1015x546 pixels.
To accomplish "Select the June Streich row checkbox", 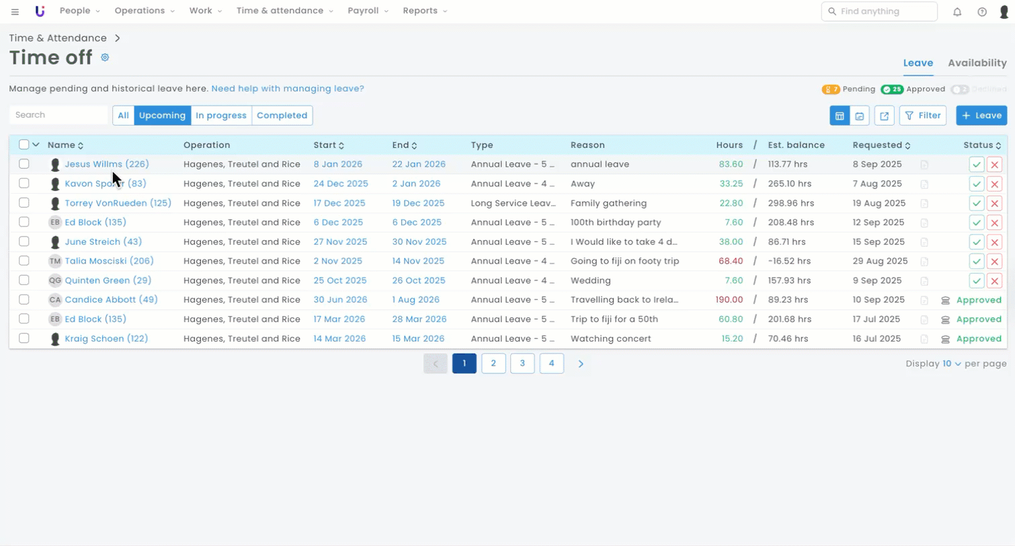I will tap(24, 241).
